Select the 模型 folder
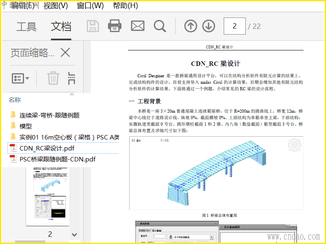The width and height of the screenshot is (326, 244). tap(26, 126)
